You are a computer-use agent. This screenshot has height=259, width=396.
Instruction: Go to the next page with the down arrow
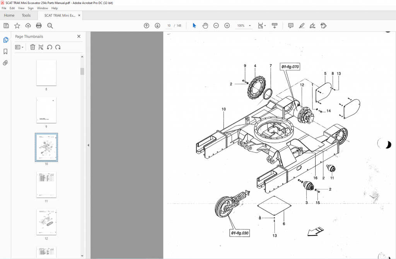coord(157,26)
